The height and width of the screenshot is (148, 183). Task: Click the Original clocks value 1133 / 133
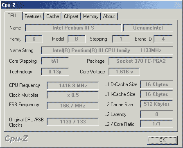click(73, 122)
